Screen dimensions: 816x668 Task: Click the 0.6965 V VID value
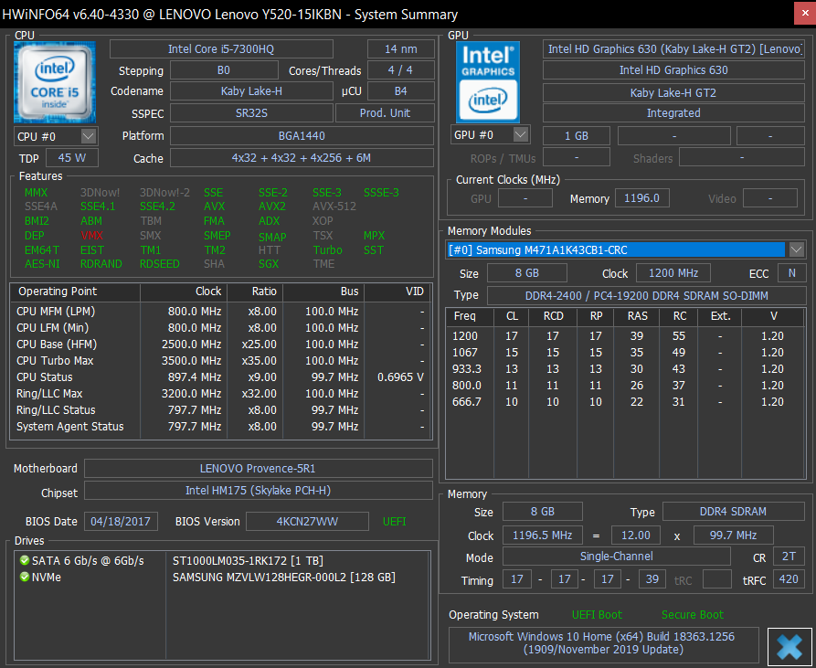(401, 377)
